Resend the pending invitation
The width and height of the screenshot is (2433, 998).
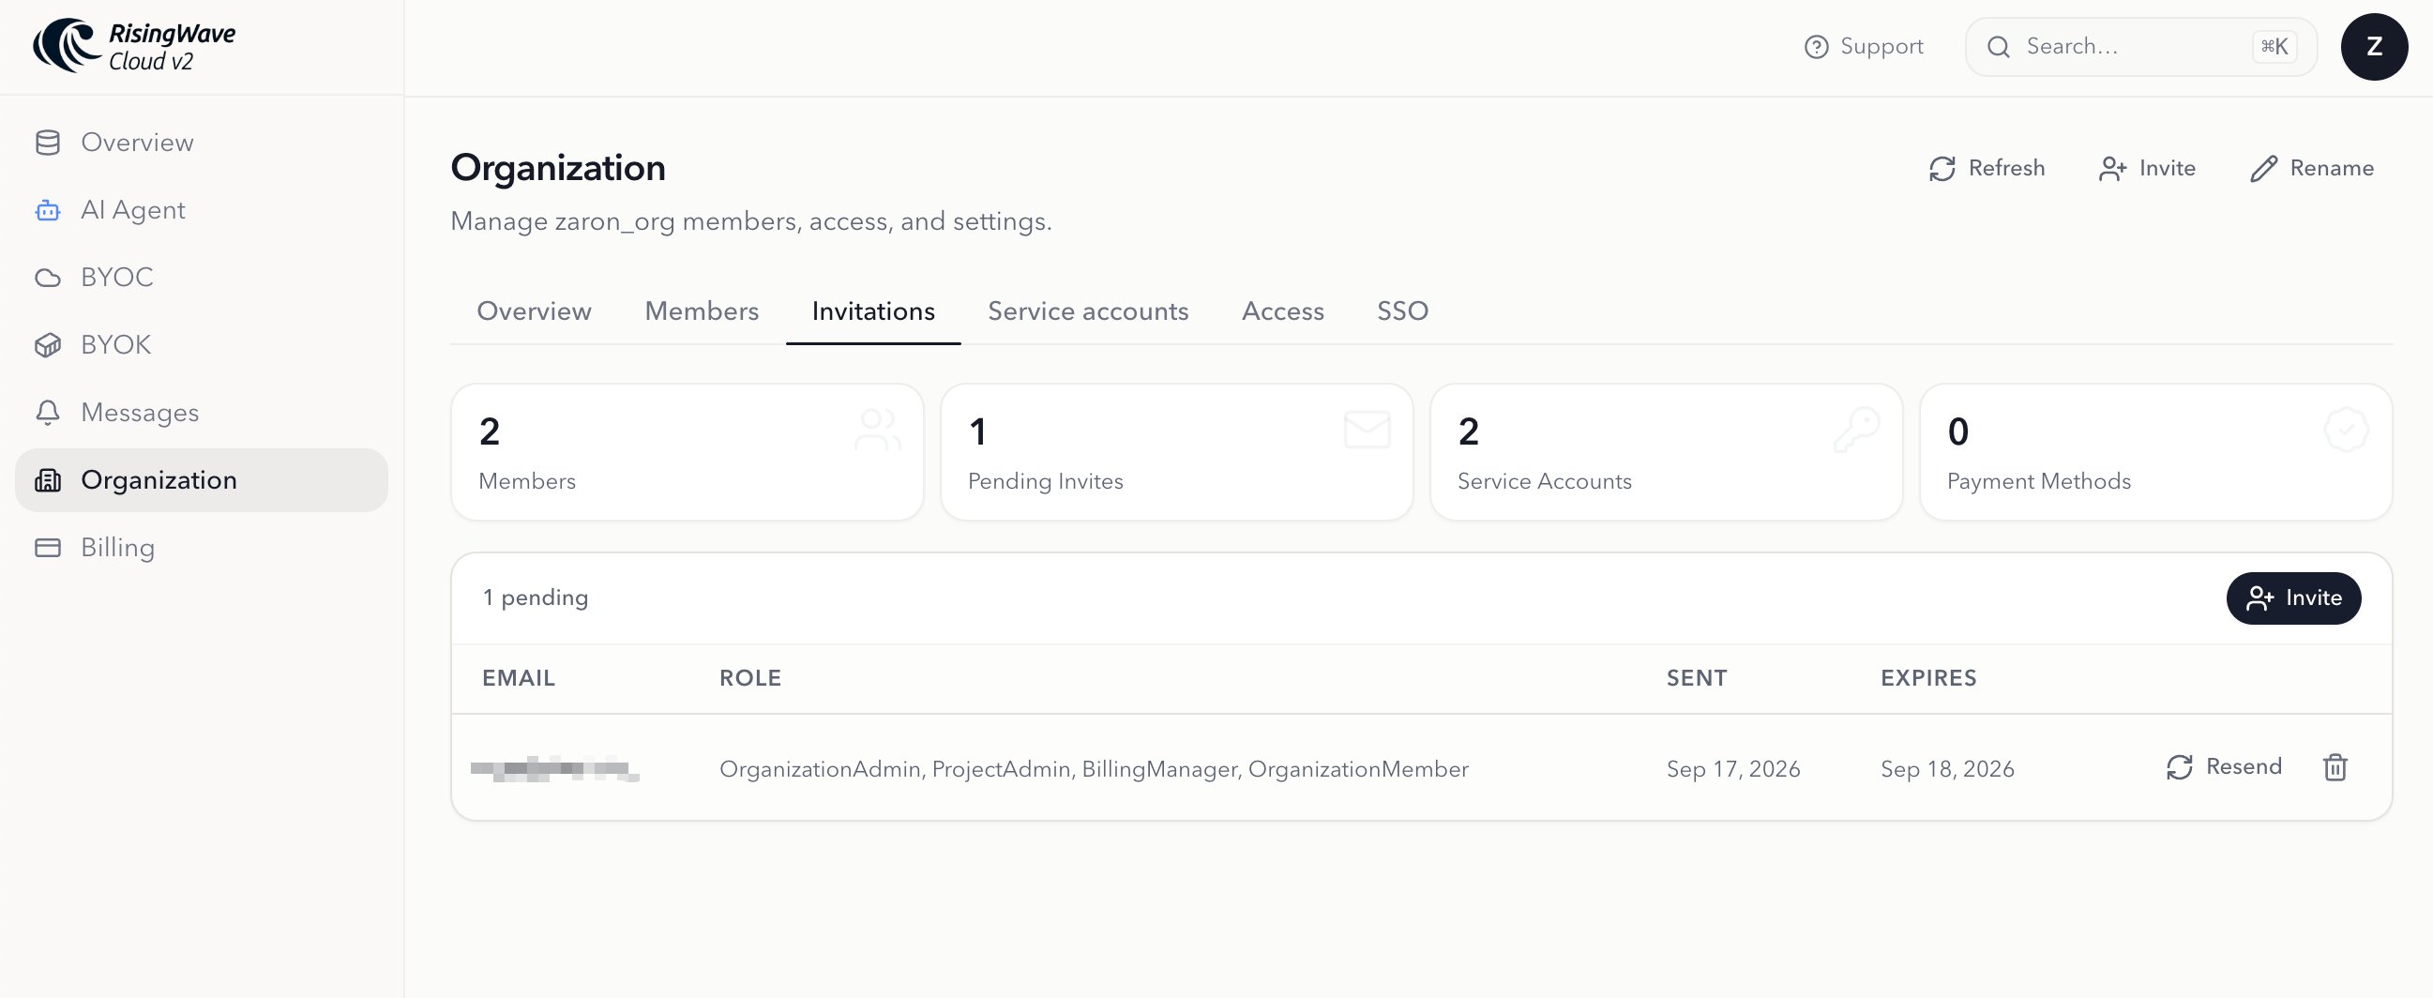[2223, 766]
